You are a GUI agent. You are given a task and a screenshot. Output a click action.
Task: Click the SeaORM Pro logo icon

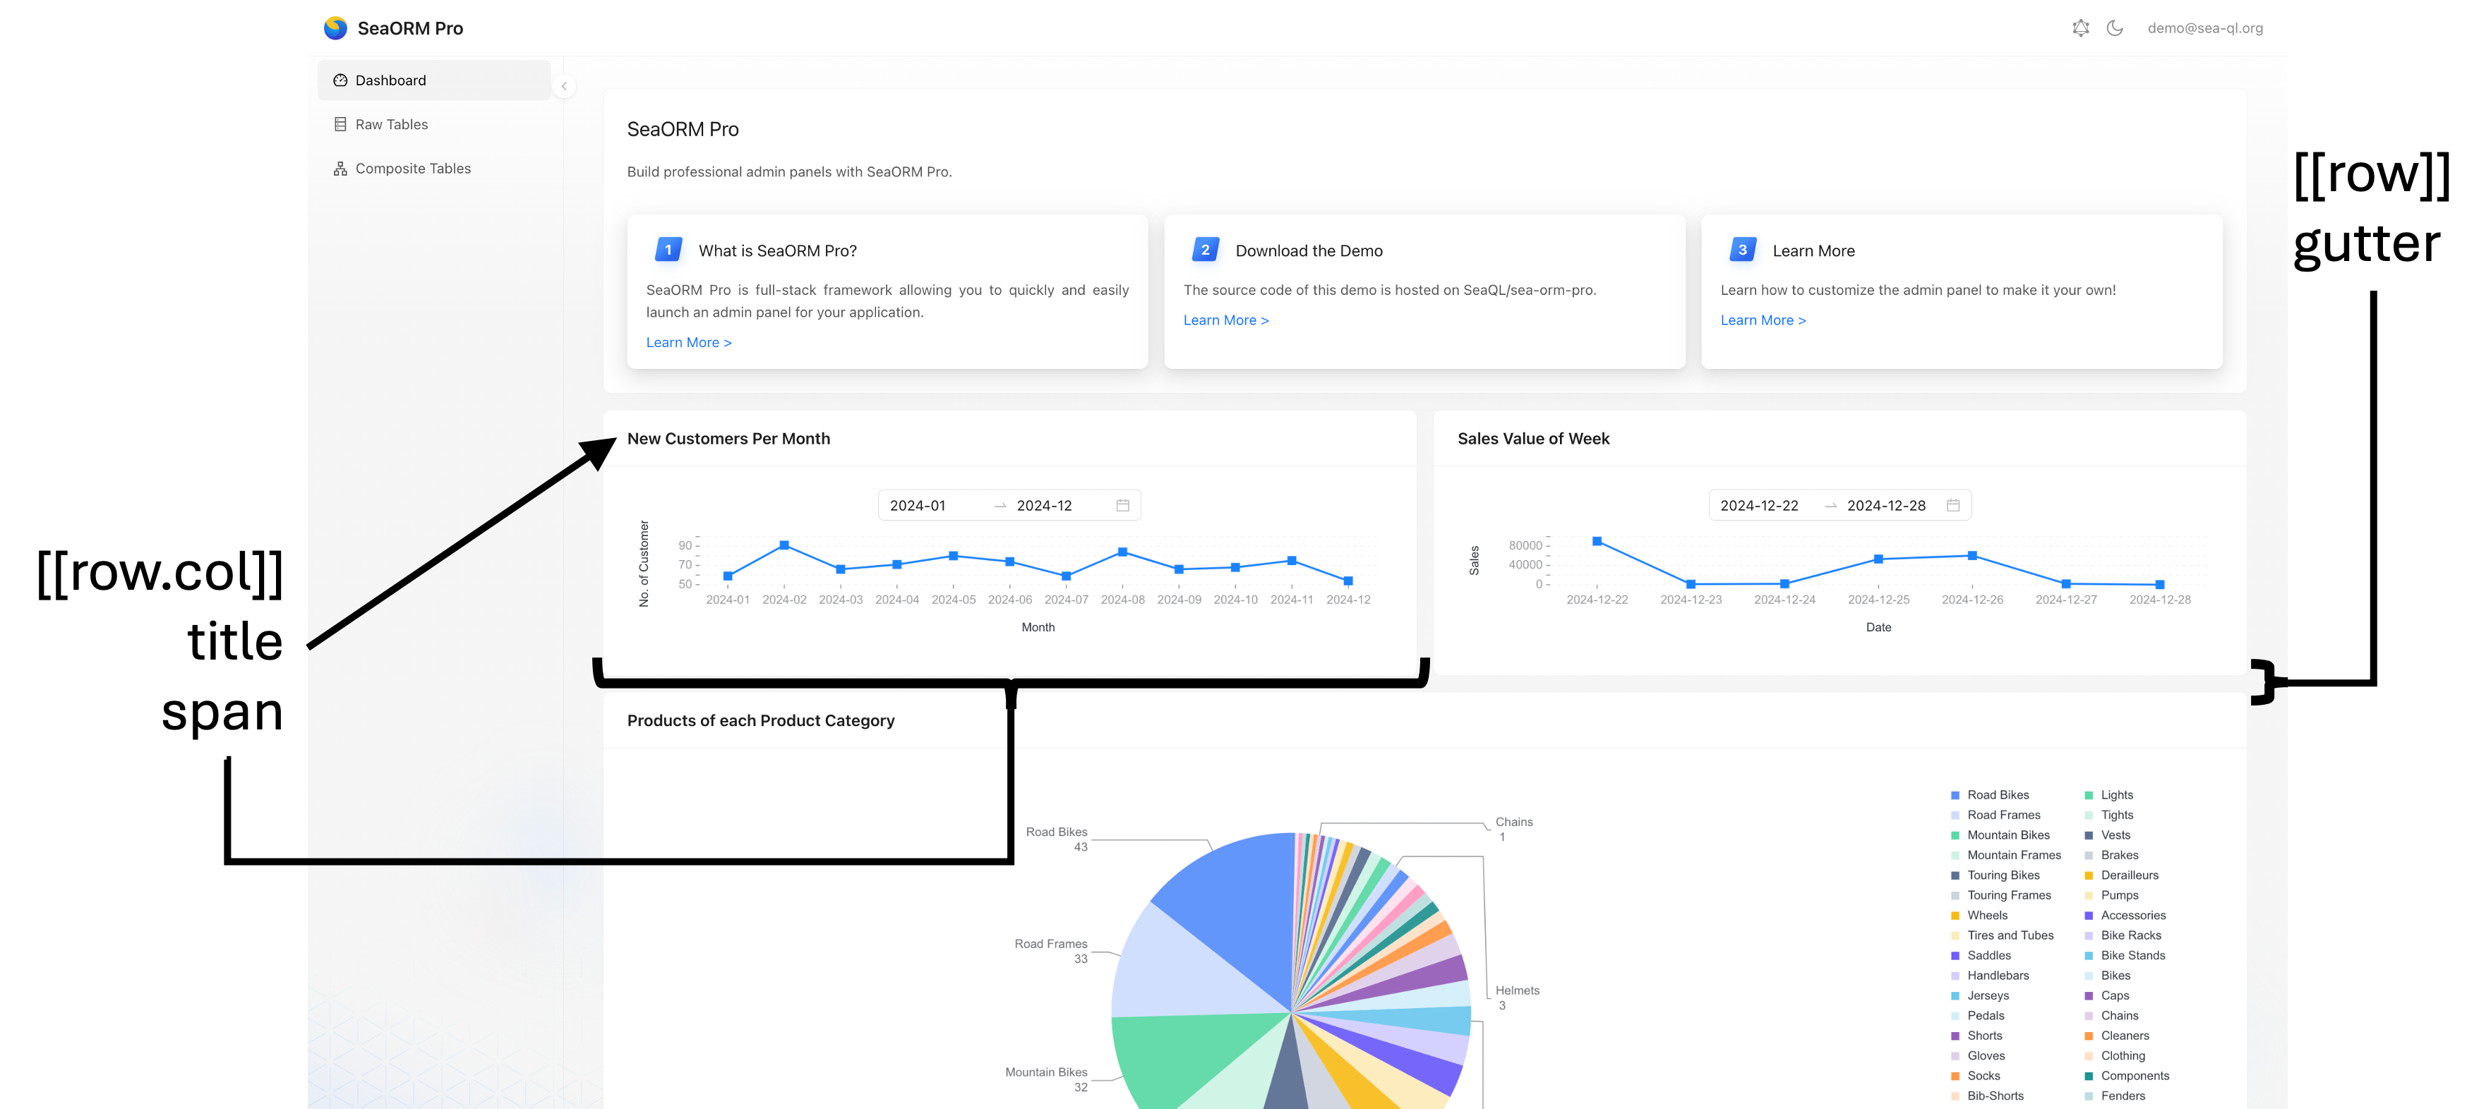(335, 28)
